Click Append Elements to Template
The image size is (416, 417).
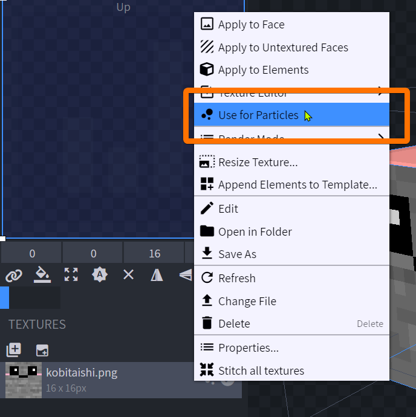point(297,185)
